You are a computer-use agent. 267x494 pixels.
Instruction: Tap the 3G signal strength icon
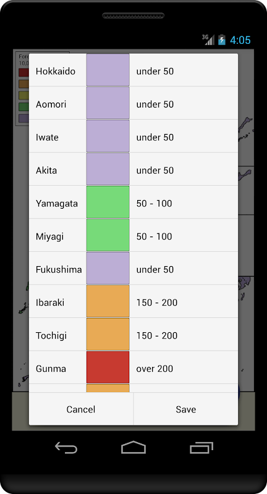pyautogui.click(x=208, y=40)
